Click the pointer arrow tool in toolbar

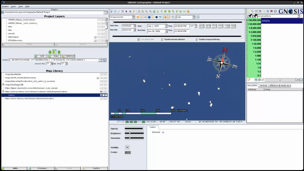[x=126, y=12]
